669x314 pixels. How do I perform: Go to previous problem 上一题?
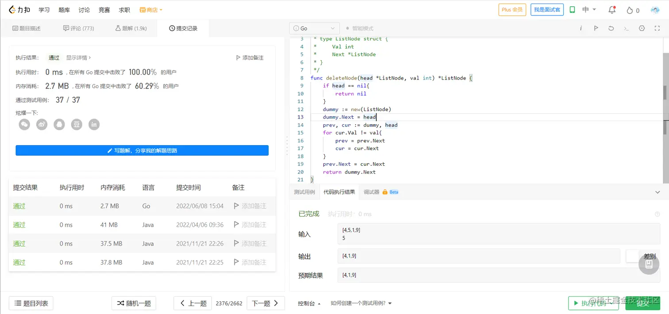click(192, 303)
